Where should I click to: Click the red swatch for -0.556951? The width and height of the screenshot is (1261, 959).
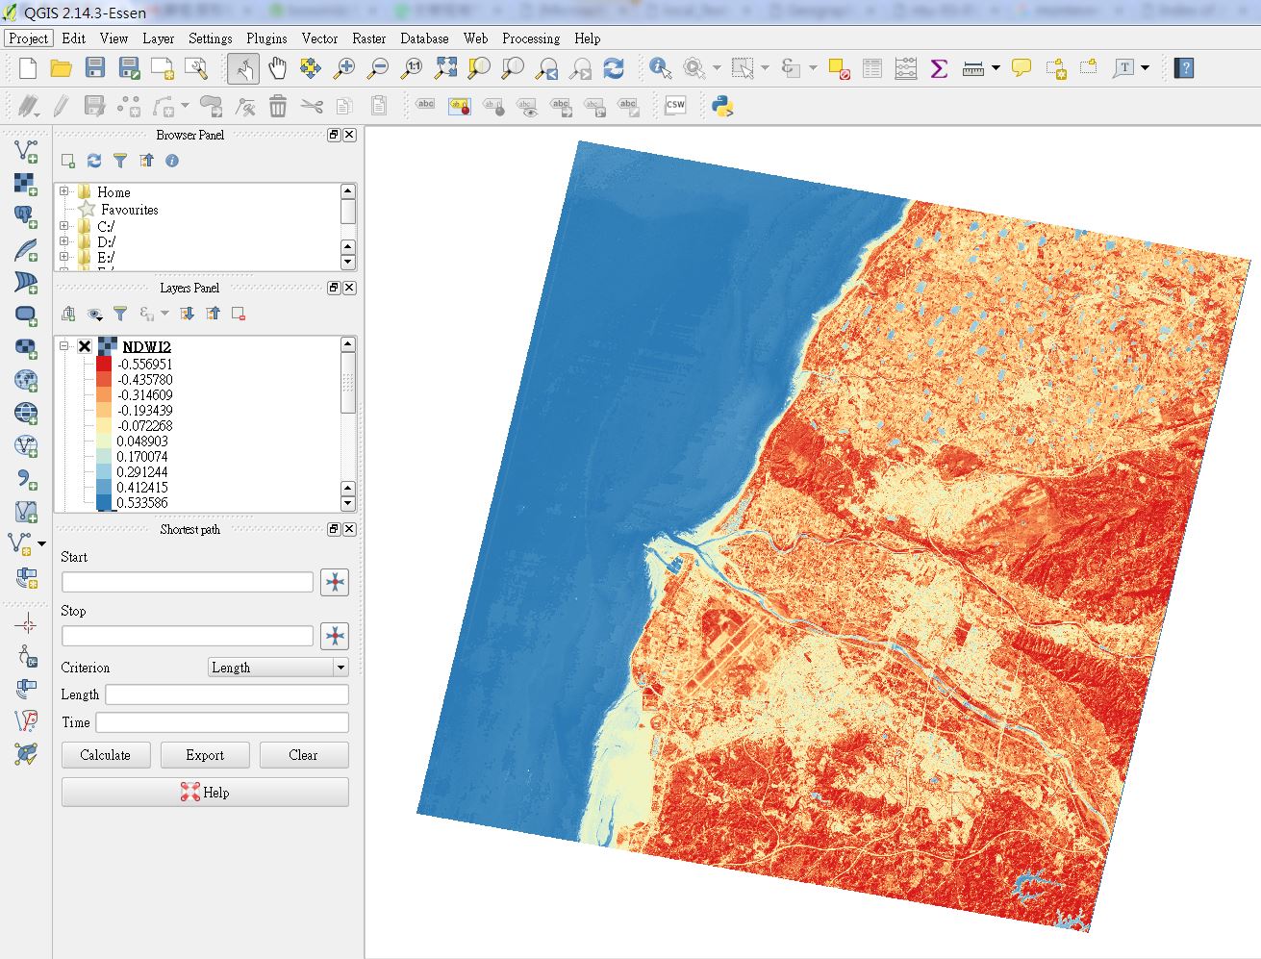[x=104, y=365]
